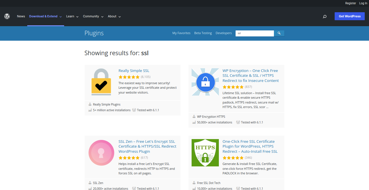Click the WordPress logo icon in header

click(7, 16)
